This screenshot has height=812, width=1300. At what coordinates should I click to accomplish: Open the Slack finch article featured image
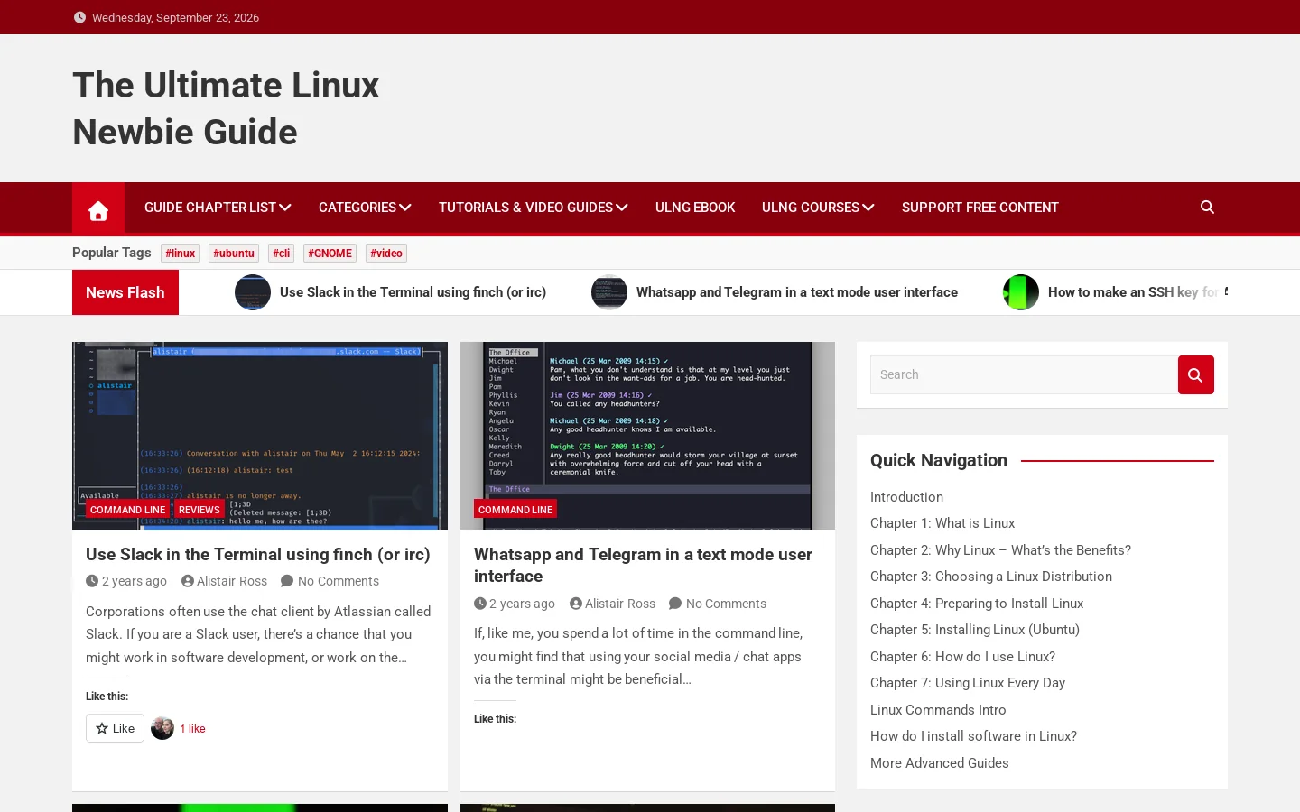coord(260,436)
